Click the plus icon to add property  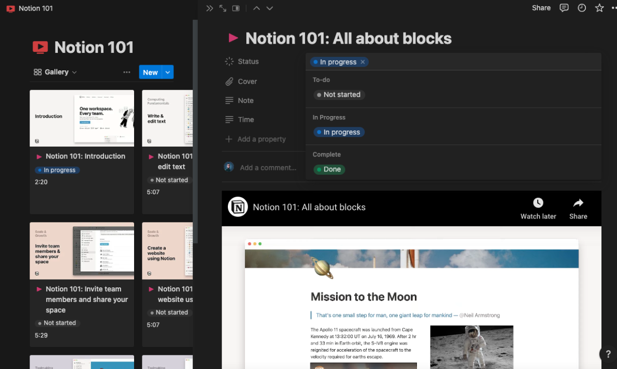pyautogui.click(x=229, y=139)
